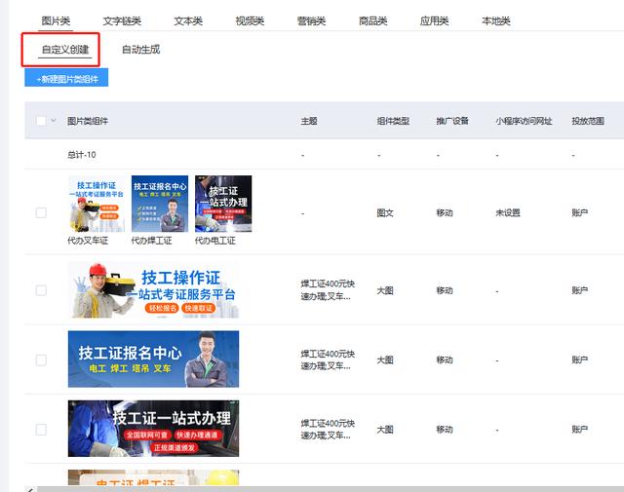Screen dimensions: 624x492
Task: Open the 营销类 tab
Action: [312, 21]
